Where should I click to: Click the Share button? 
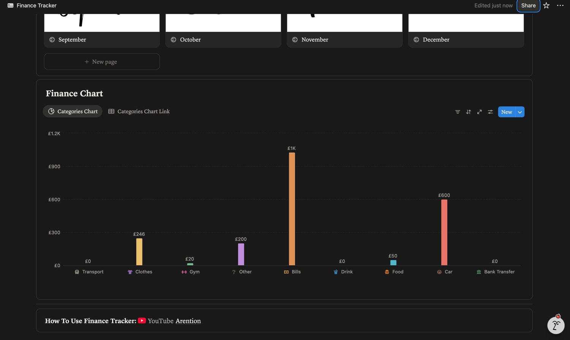[x=528, y=5]
